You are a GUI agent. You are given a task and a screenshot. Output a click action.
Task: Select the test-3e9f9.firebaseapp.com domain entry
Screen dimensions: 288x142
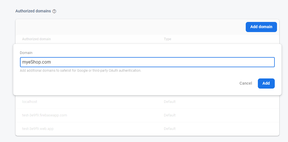(x=45, y=115)
